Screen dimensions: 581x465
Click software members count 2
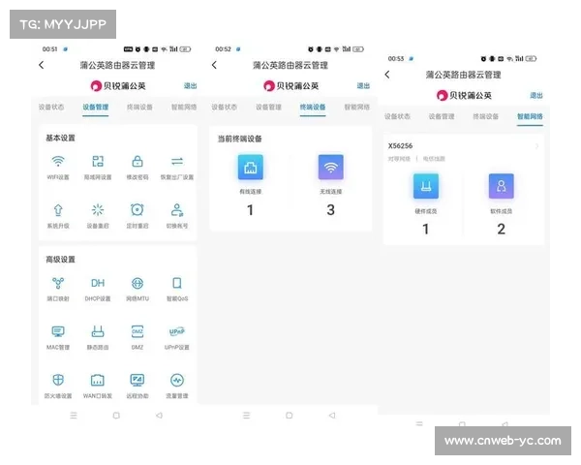coord(502,230)
